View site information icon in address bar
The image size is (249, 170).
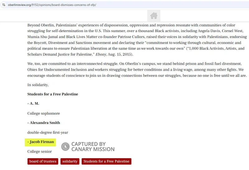4,5
